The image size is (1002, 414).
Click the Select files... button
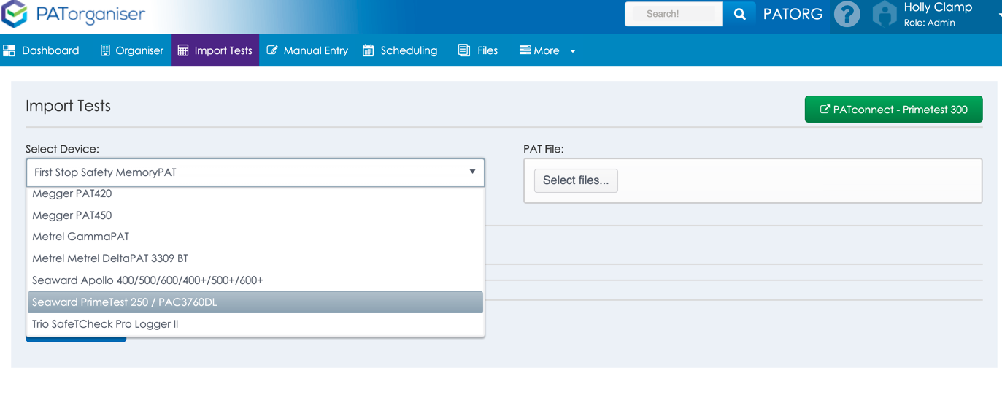(576, 180)
